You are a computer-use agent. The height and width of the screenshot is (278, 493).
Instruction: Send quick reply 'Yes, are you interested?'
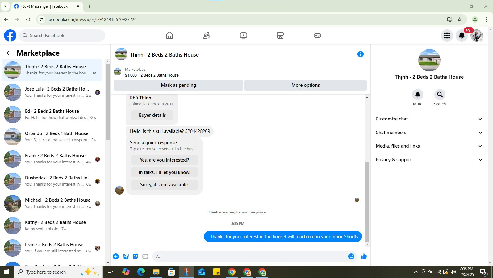(164, 160)
